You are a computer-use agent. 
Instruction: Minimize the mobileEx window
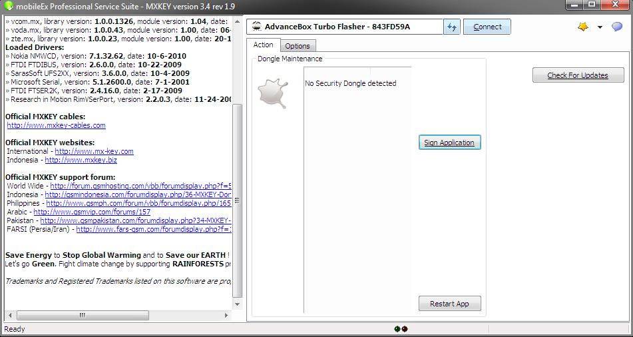click(x=575, y=5)
